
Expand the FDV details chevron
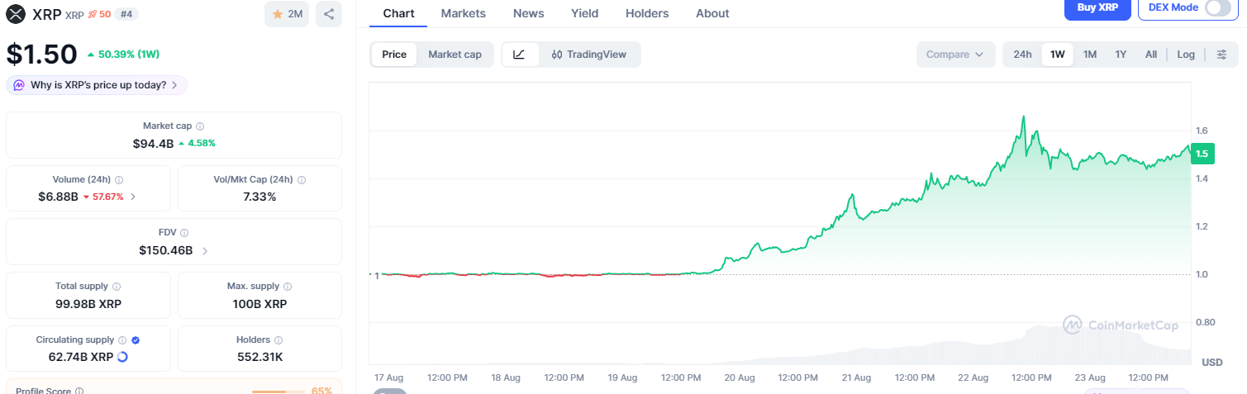point(205,250)
